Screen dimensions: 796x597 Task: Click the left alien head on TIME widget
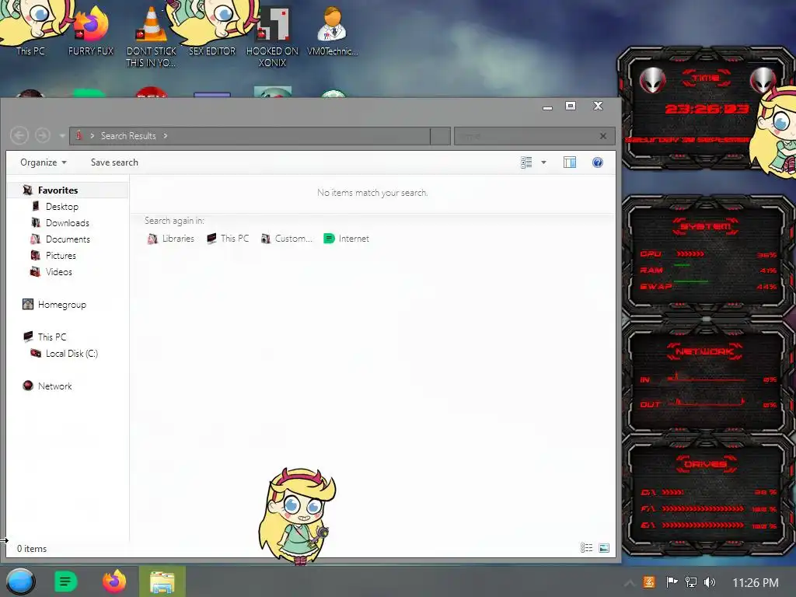(x=653, y=80)
